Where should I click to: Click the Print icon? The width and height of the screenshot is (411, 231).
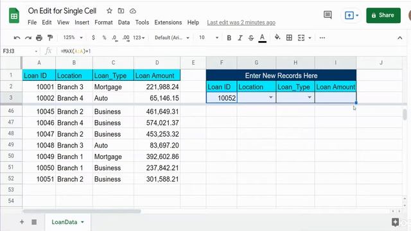[39, 38]
